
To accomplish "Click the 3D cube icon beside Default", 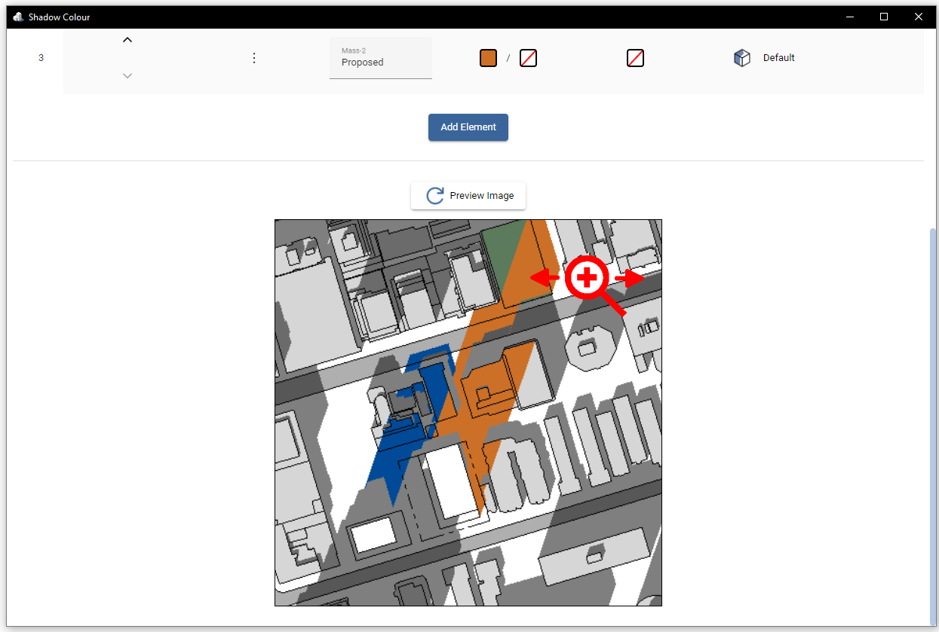I will coord(742,57).
